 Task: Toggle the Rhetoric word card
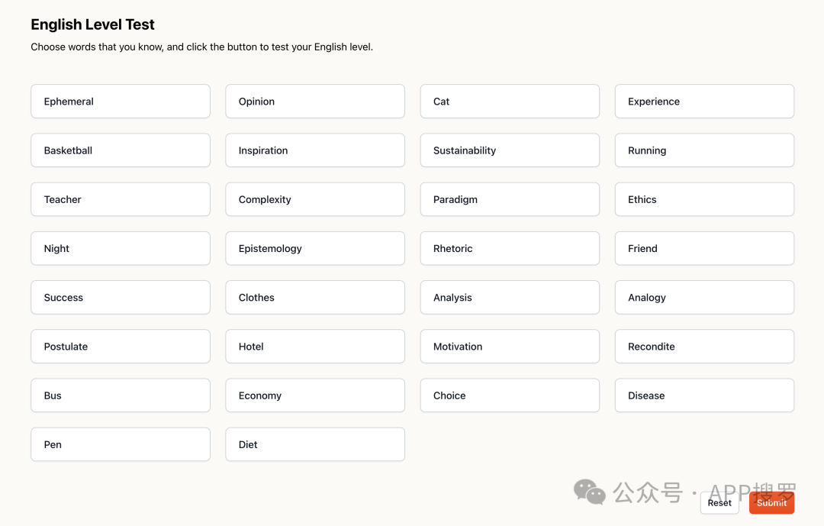(x=510, y=248)
